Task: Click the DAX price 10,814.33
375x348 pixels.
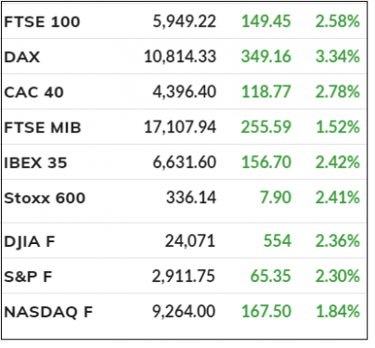Action: [180, 57]
